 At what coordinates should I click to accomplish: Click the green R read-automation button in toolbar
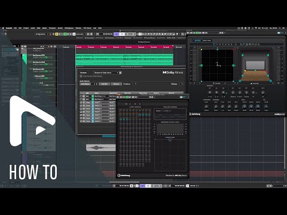pos(65,34)
